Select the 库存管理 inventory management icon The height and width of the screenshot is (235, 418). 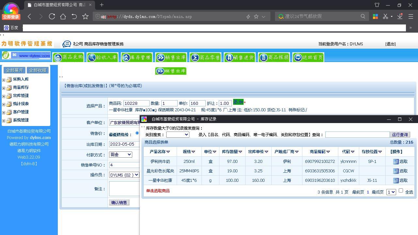(x=137, y=57)
